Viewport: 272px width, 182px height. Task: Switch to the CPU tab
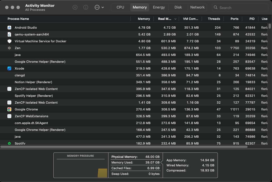pyautogui.click(x=120, y=7)
